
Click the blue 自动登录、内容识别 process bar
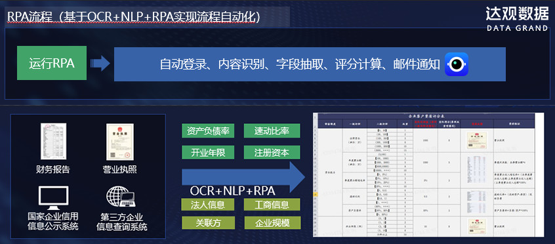[x=310, y=64]
